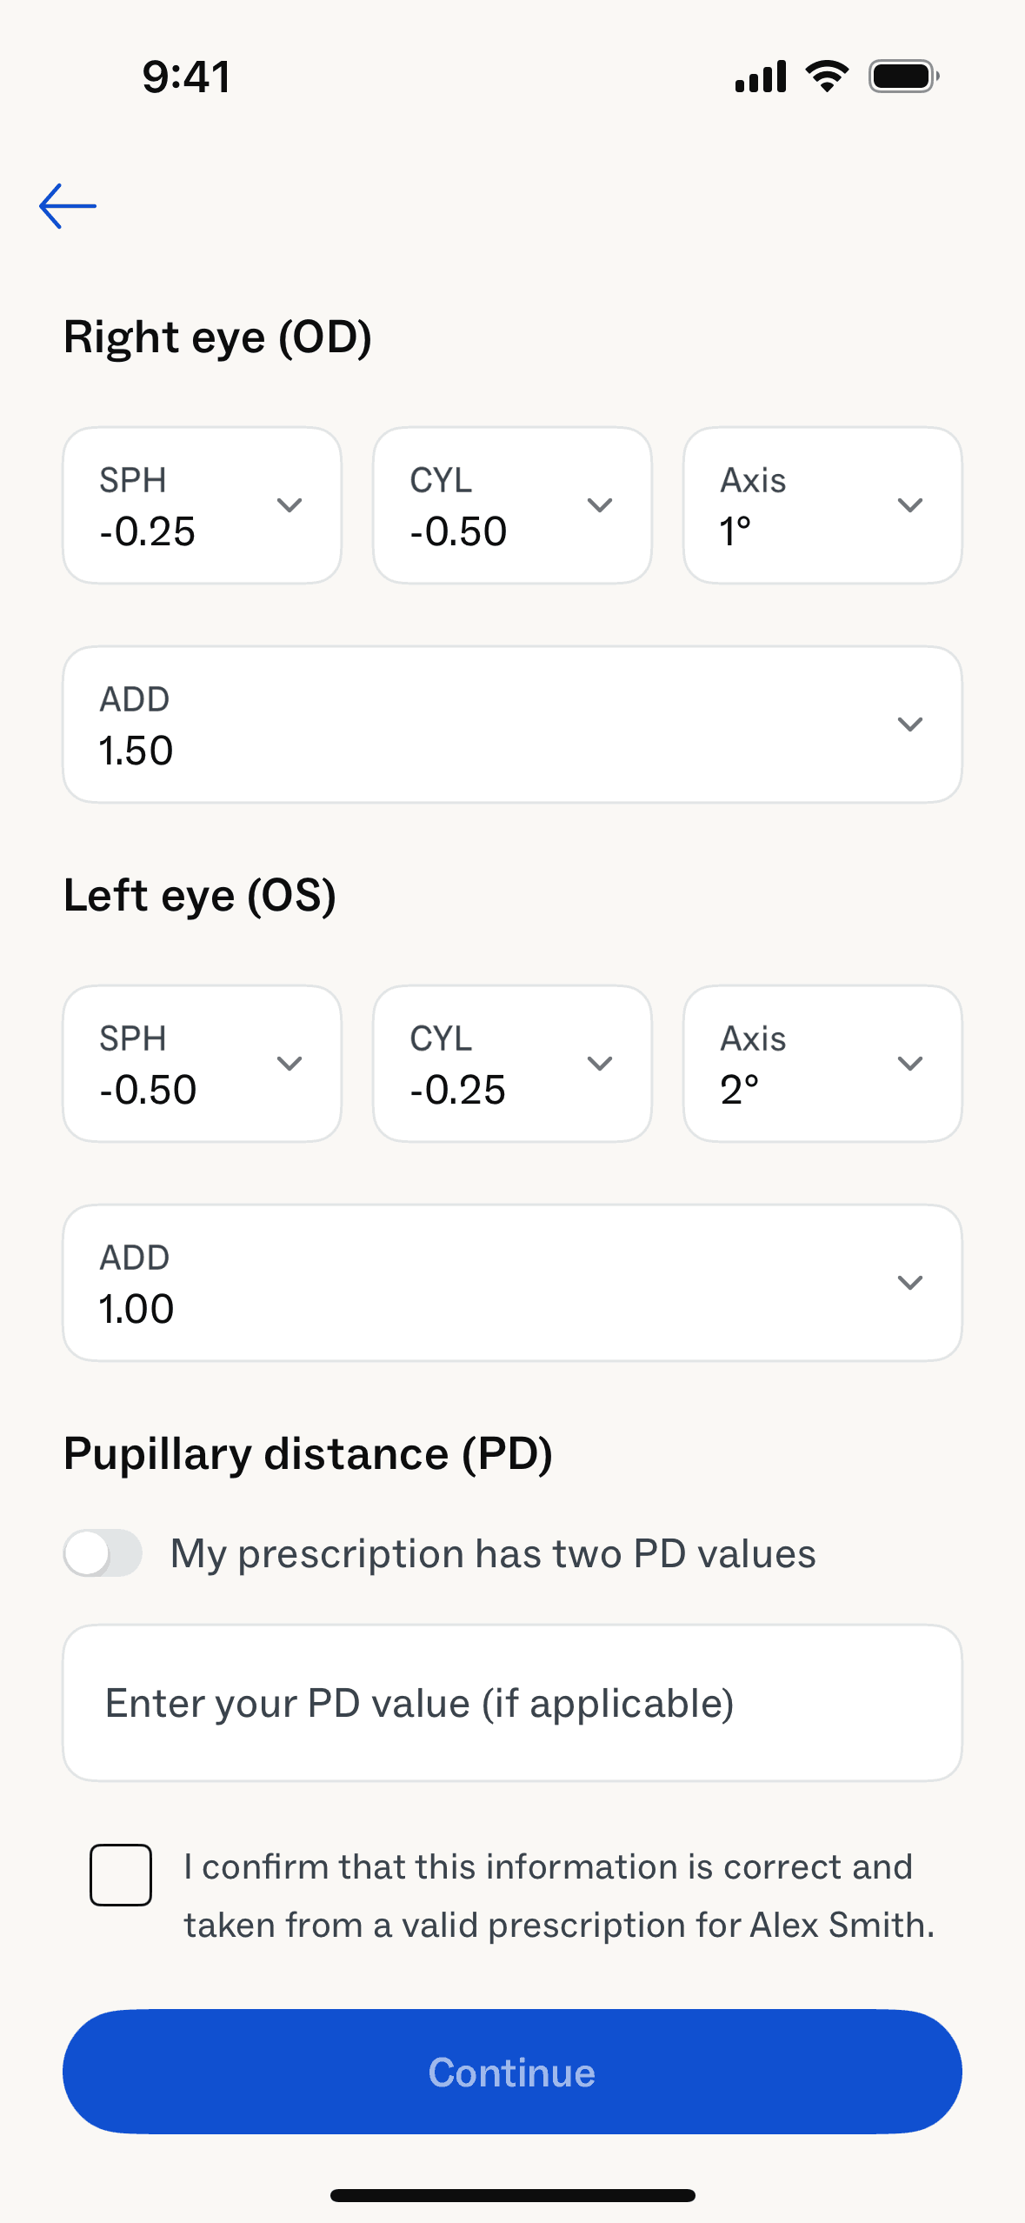
Task: Tap the 9:41 clock in status bar
Action: 187,77
